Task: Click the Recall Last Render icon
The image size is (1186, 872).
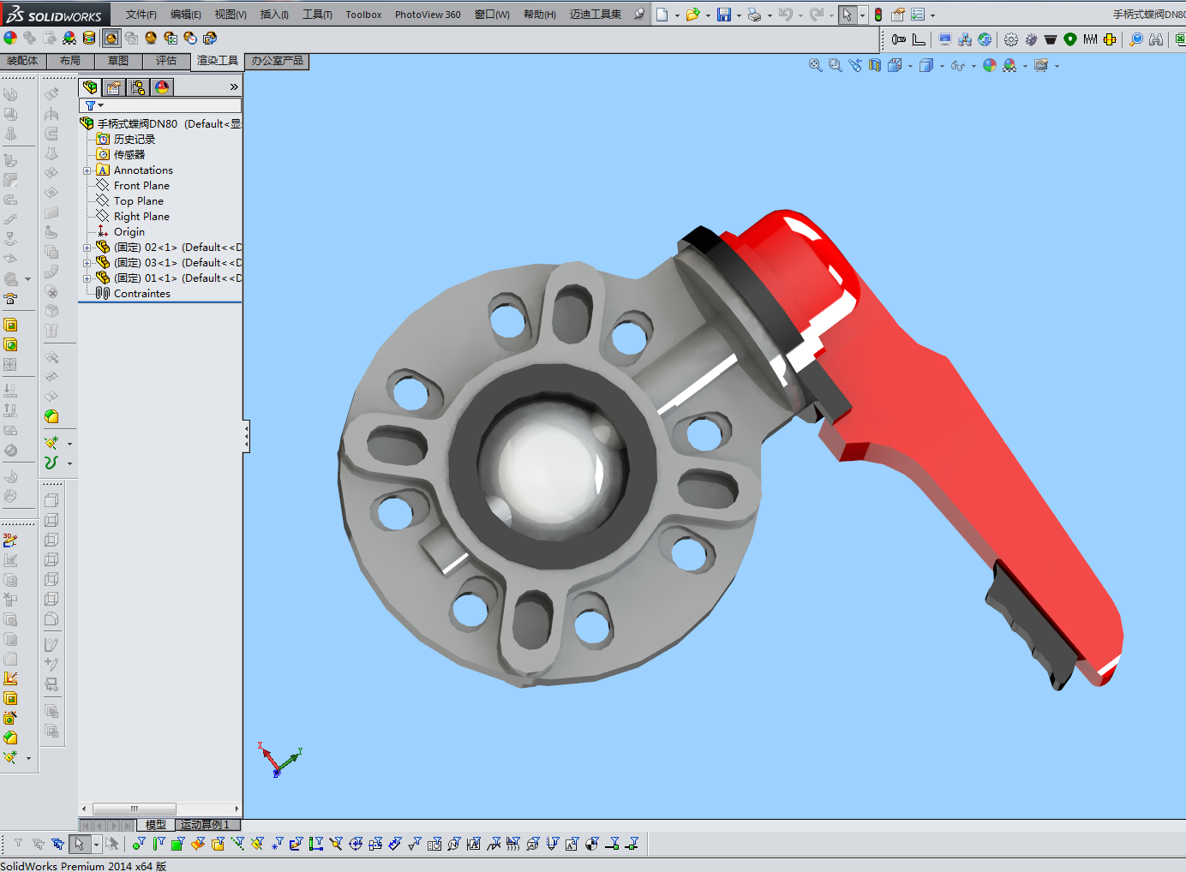Action: [x=210, y=38]
